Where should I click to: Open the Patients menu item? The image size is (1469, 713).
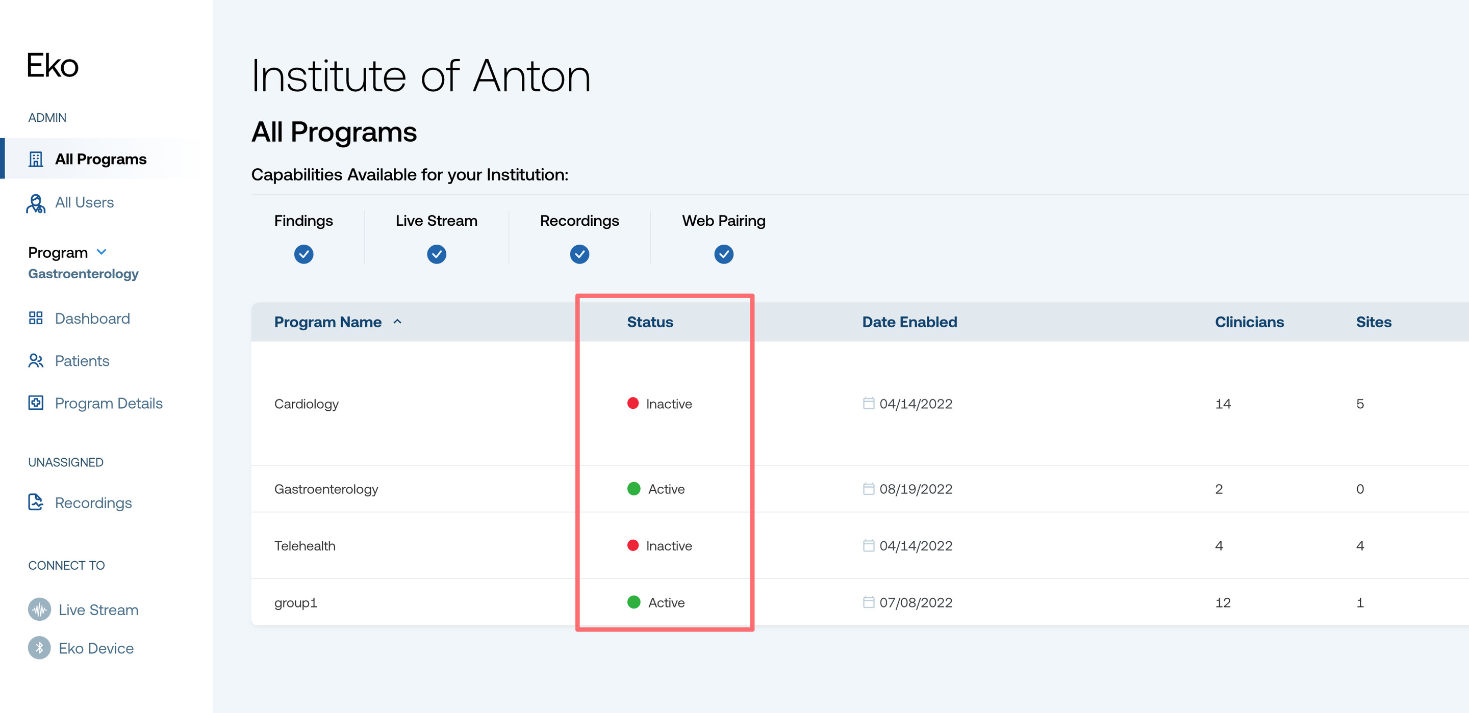coord(82,361)
